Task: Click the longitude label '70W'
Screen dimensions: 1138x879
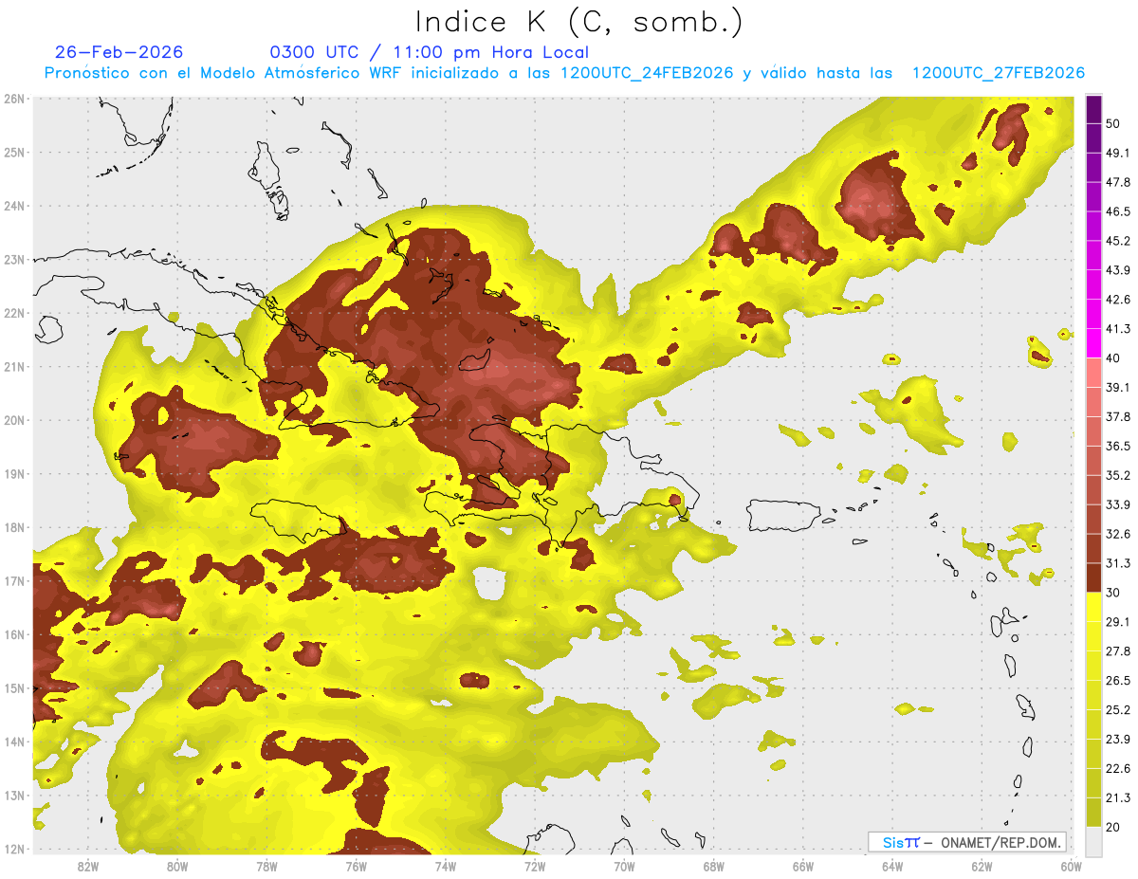Action: pyautogui.click(x=624, y=866)
